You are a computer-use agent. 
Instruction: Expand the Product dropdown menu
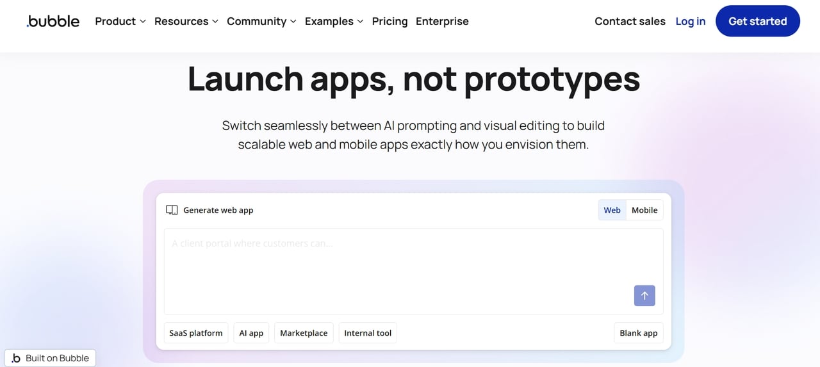tap(120, 21)
